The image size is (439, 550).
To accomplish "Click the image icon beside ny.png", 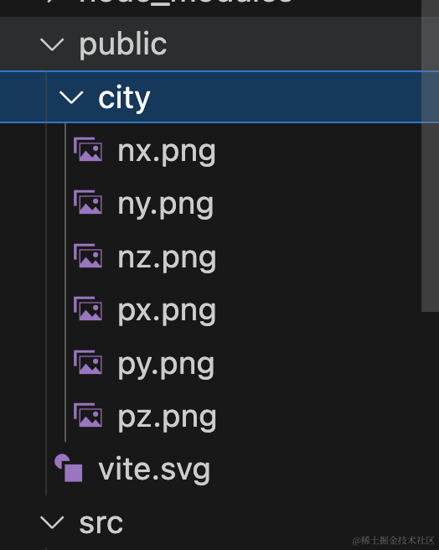I will pos(88,202).
